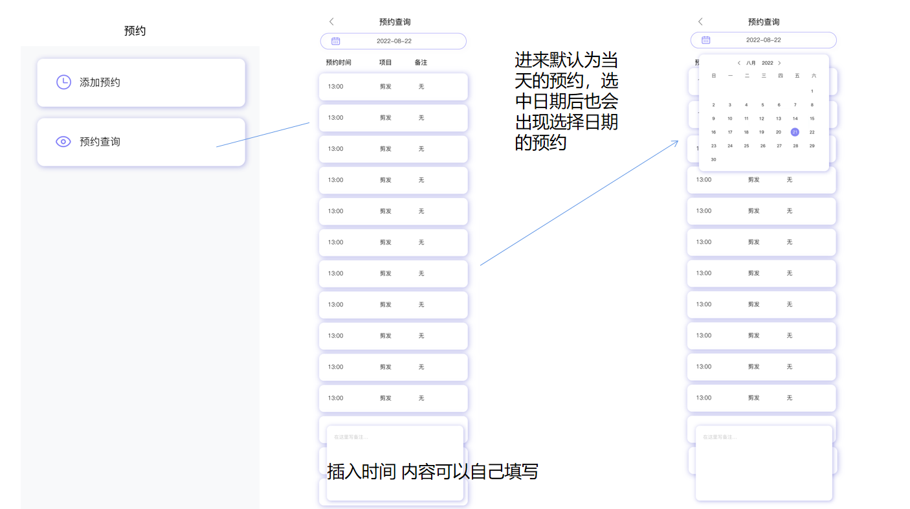Select day 30 in the calendar popup

714,159
